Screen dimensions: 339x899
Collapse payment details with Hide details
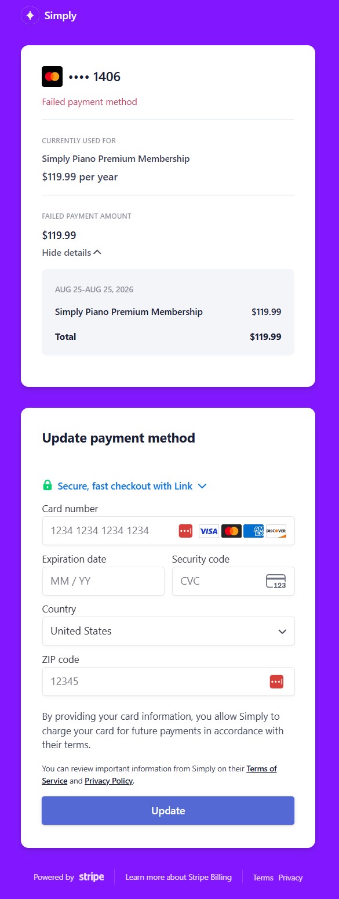coord(72,252)
